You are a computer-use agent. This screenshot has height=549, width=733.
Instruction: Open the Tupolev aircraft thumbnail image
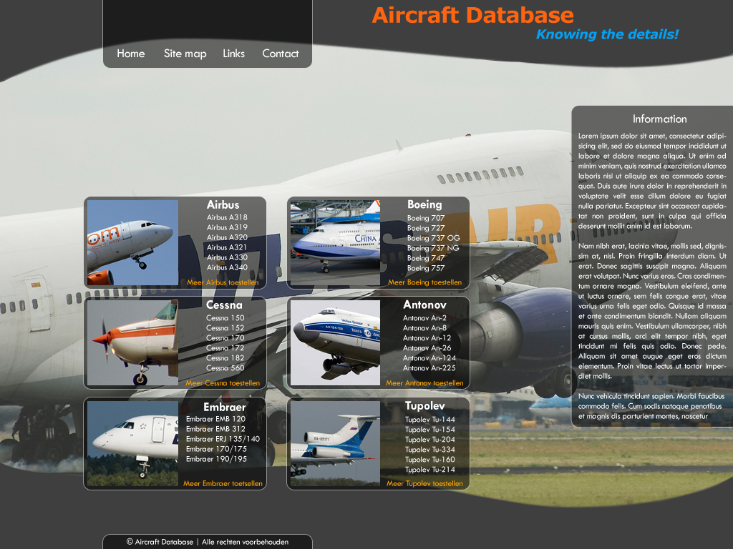[x=335, y=443]
